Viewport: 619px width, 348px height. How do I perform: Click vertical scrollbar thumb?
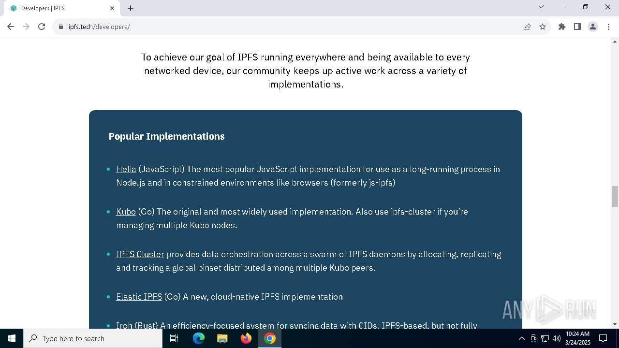click(x=615, y=196)
